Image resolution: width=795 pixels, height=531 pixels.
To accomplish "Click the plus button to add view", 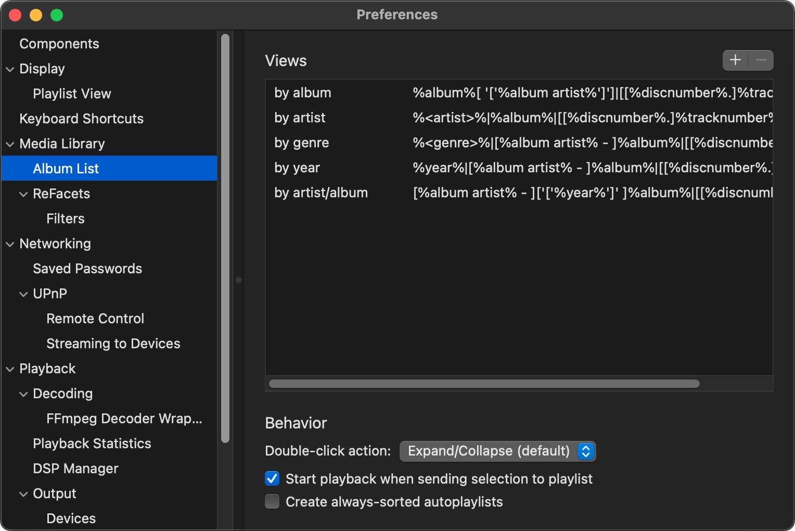I will coord(735,60).
